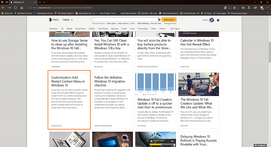
Task: Open the Add notes pen icon
Action: 249,8
